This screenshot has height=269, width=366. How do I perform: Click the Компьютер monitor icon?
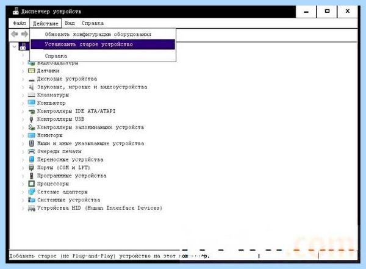coord(31,102)
